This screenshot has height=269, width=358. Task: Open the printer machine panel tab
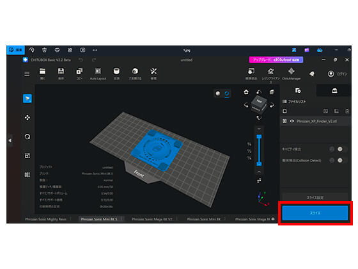pos(334,90)
